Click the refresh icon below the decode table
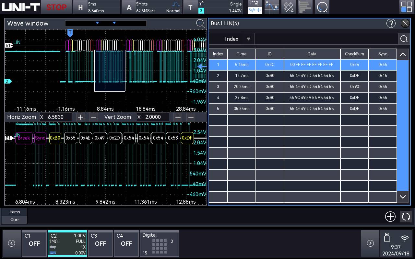This screenshot has height=259, width=415. (406, 217)
